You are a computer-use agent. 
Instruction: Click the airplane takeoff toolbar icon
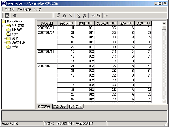coord(84,15)
